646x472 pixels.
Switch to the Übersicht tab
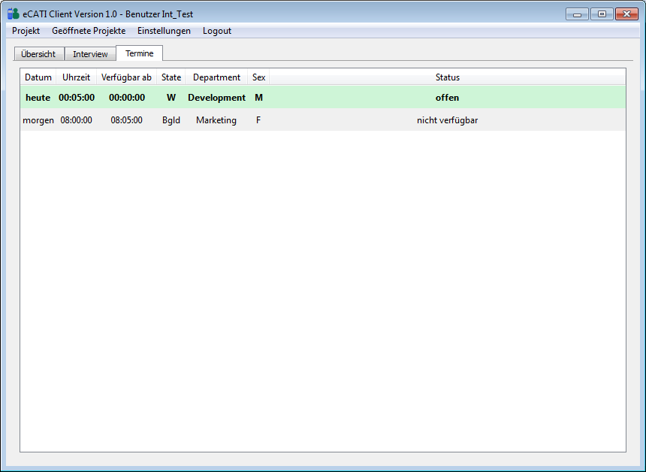coord(38,54)
